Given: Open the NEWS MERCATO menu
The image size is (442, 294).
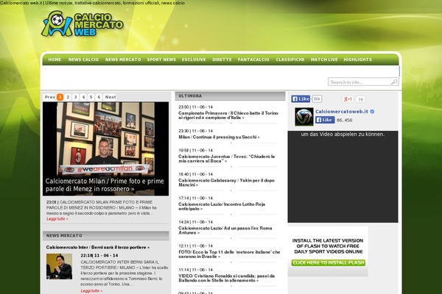Looking at the screenshot, I should [x=123, y=60].
